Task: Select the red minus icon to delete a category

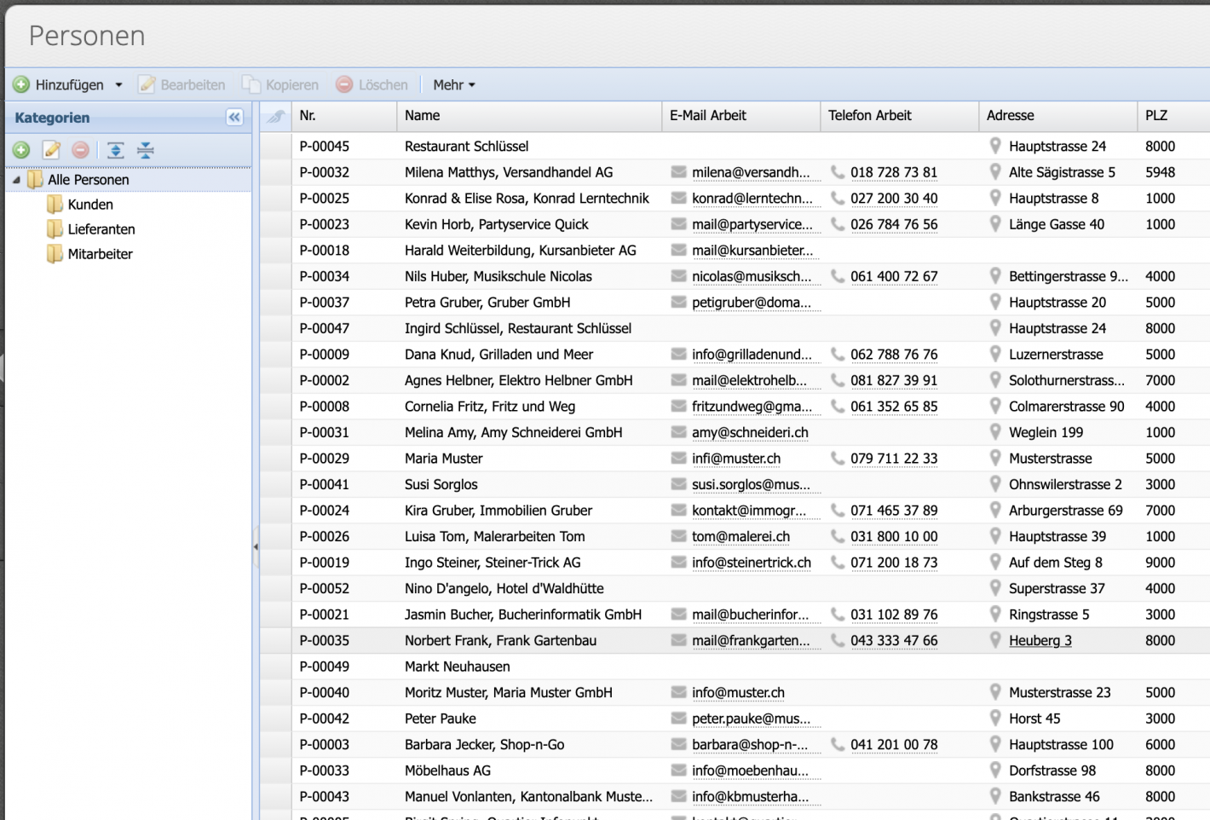Action: (80, 149)
